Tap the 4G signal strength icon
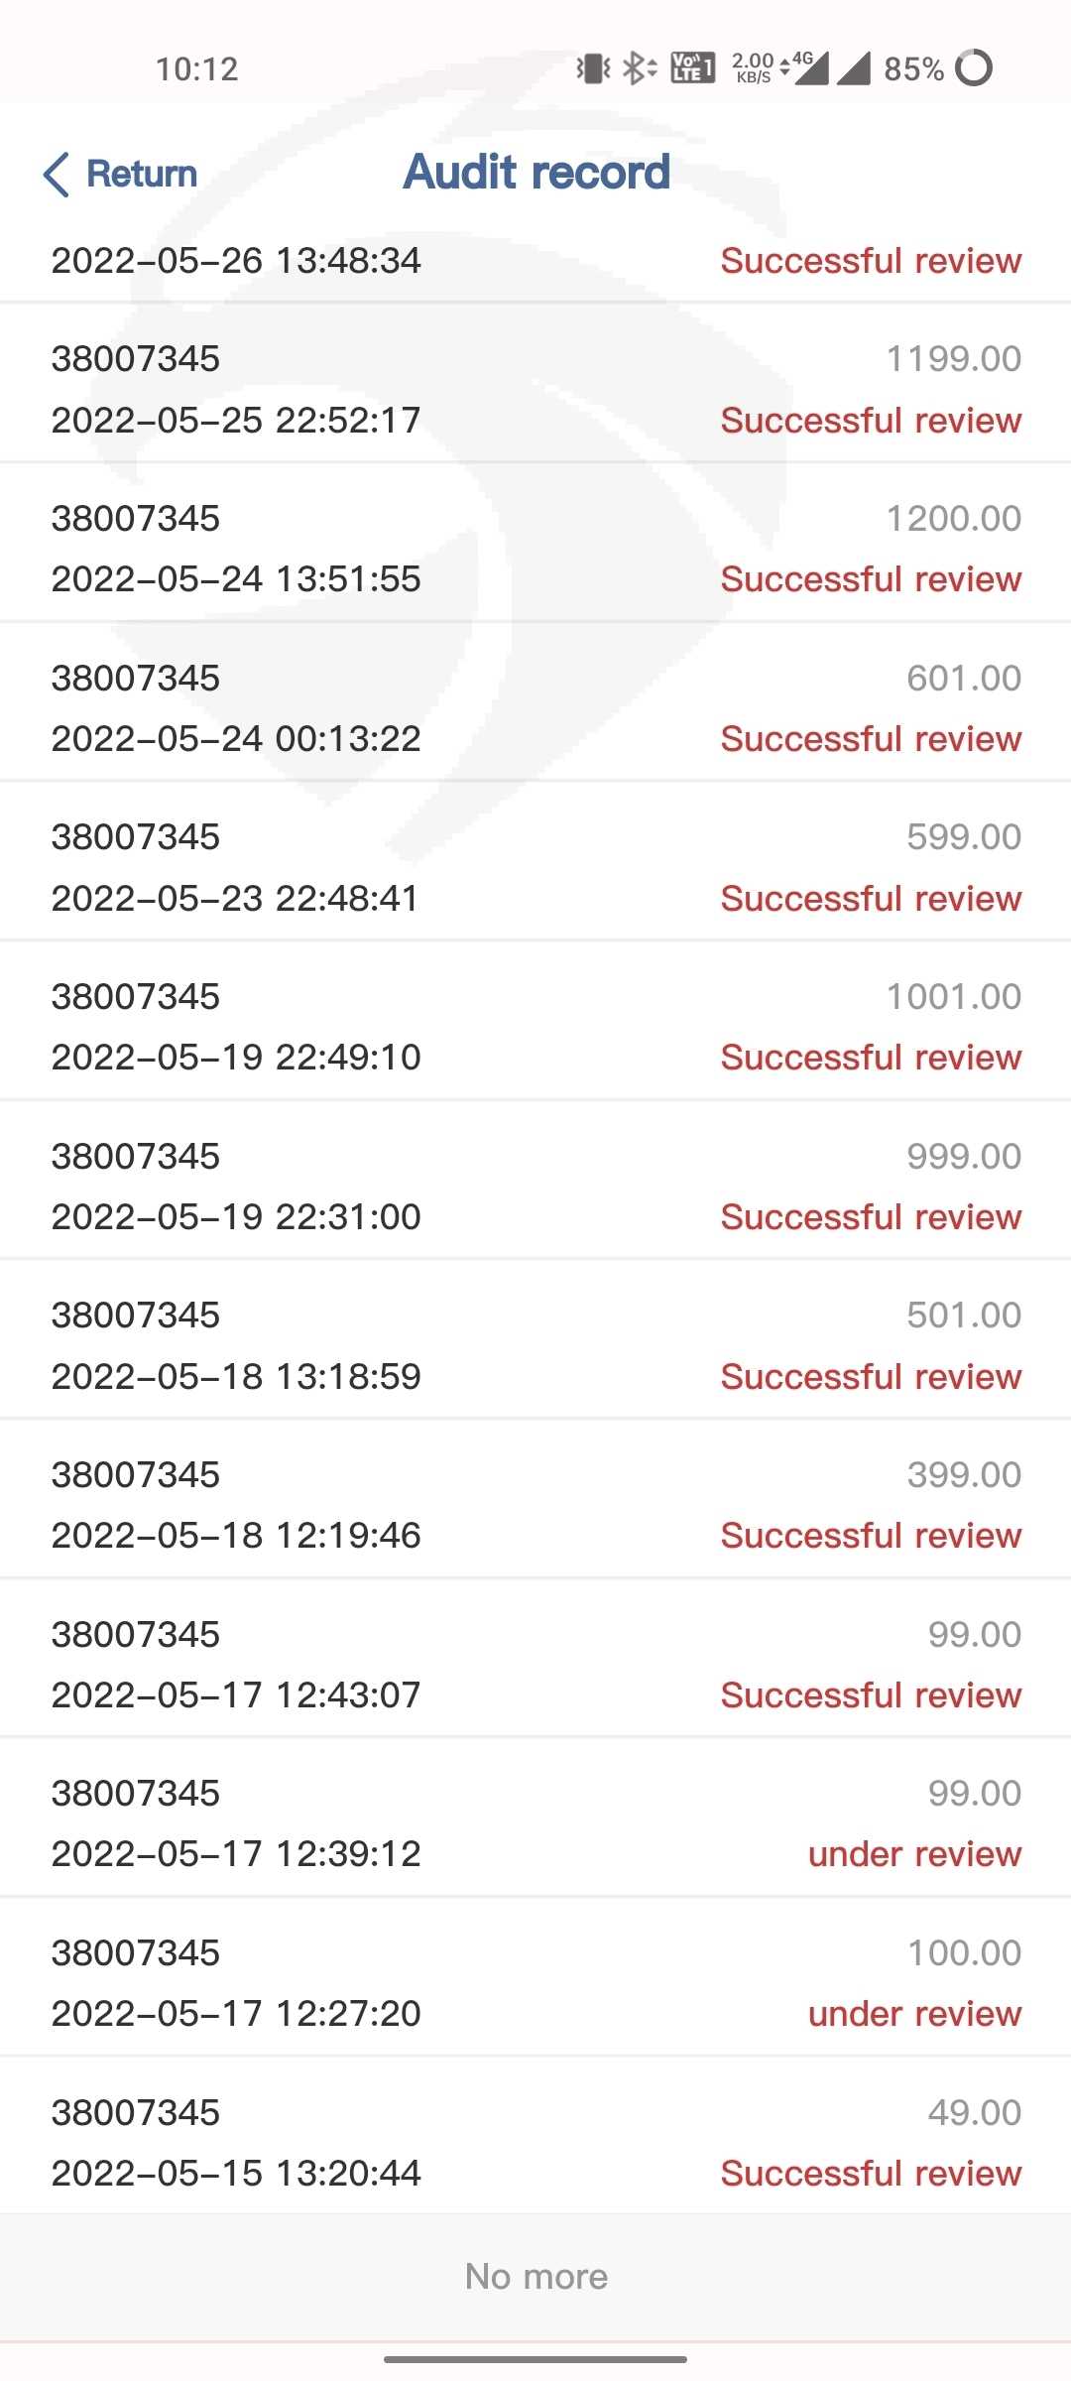 808,68
